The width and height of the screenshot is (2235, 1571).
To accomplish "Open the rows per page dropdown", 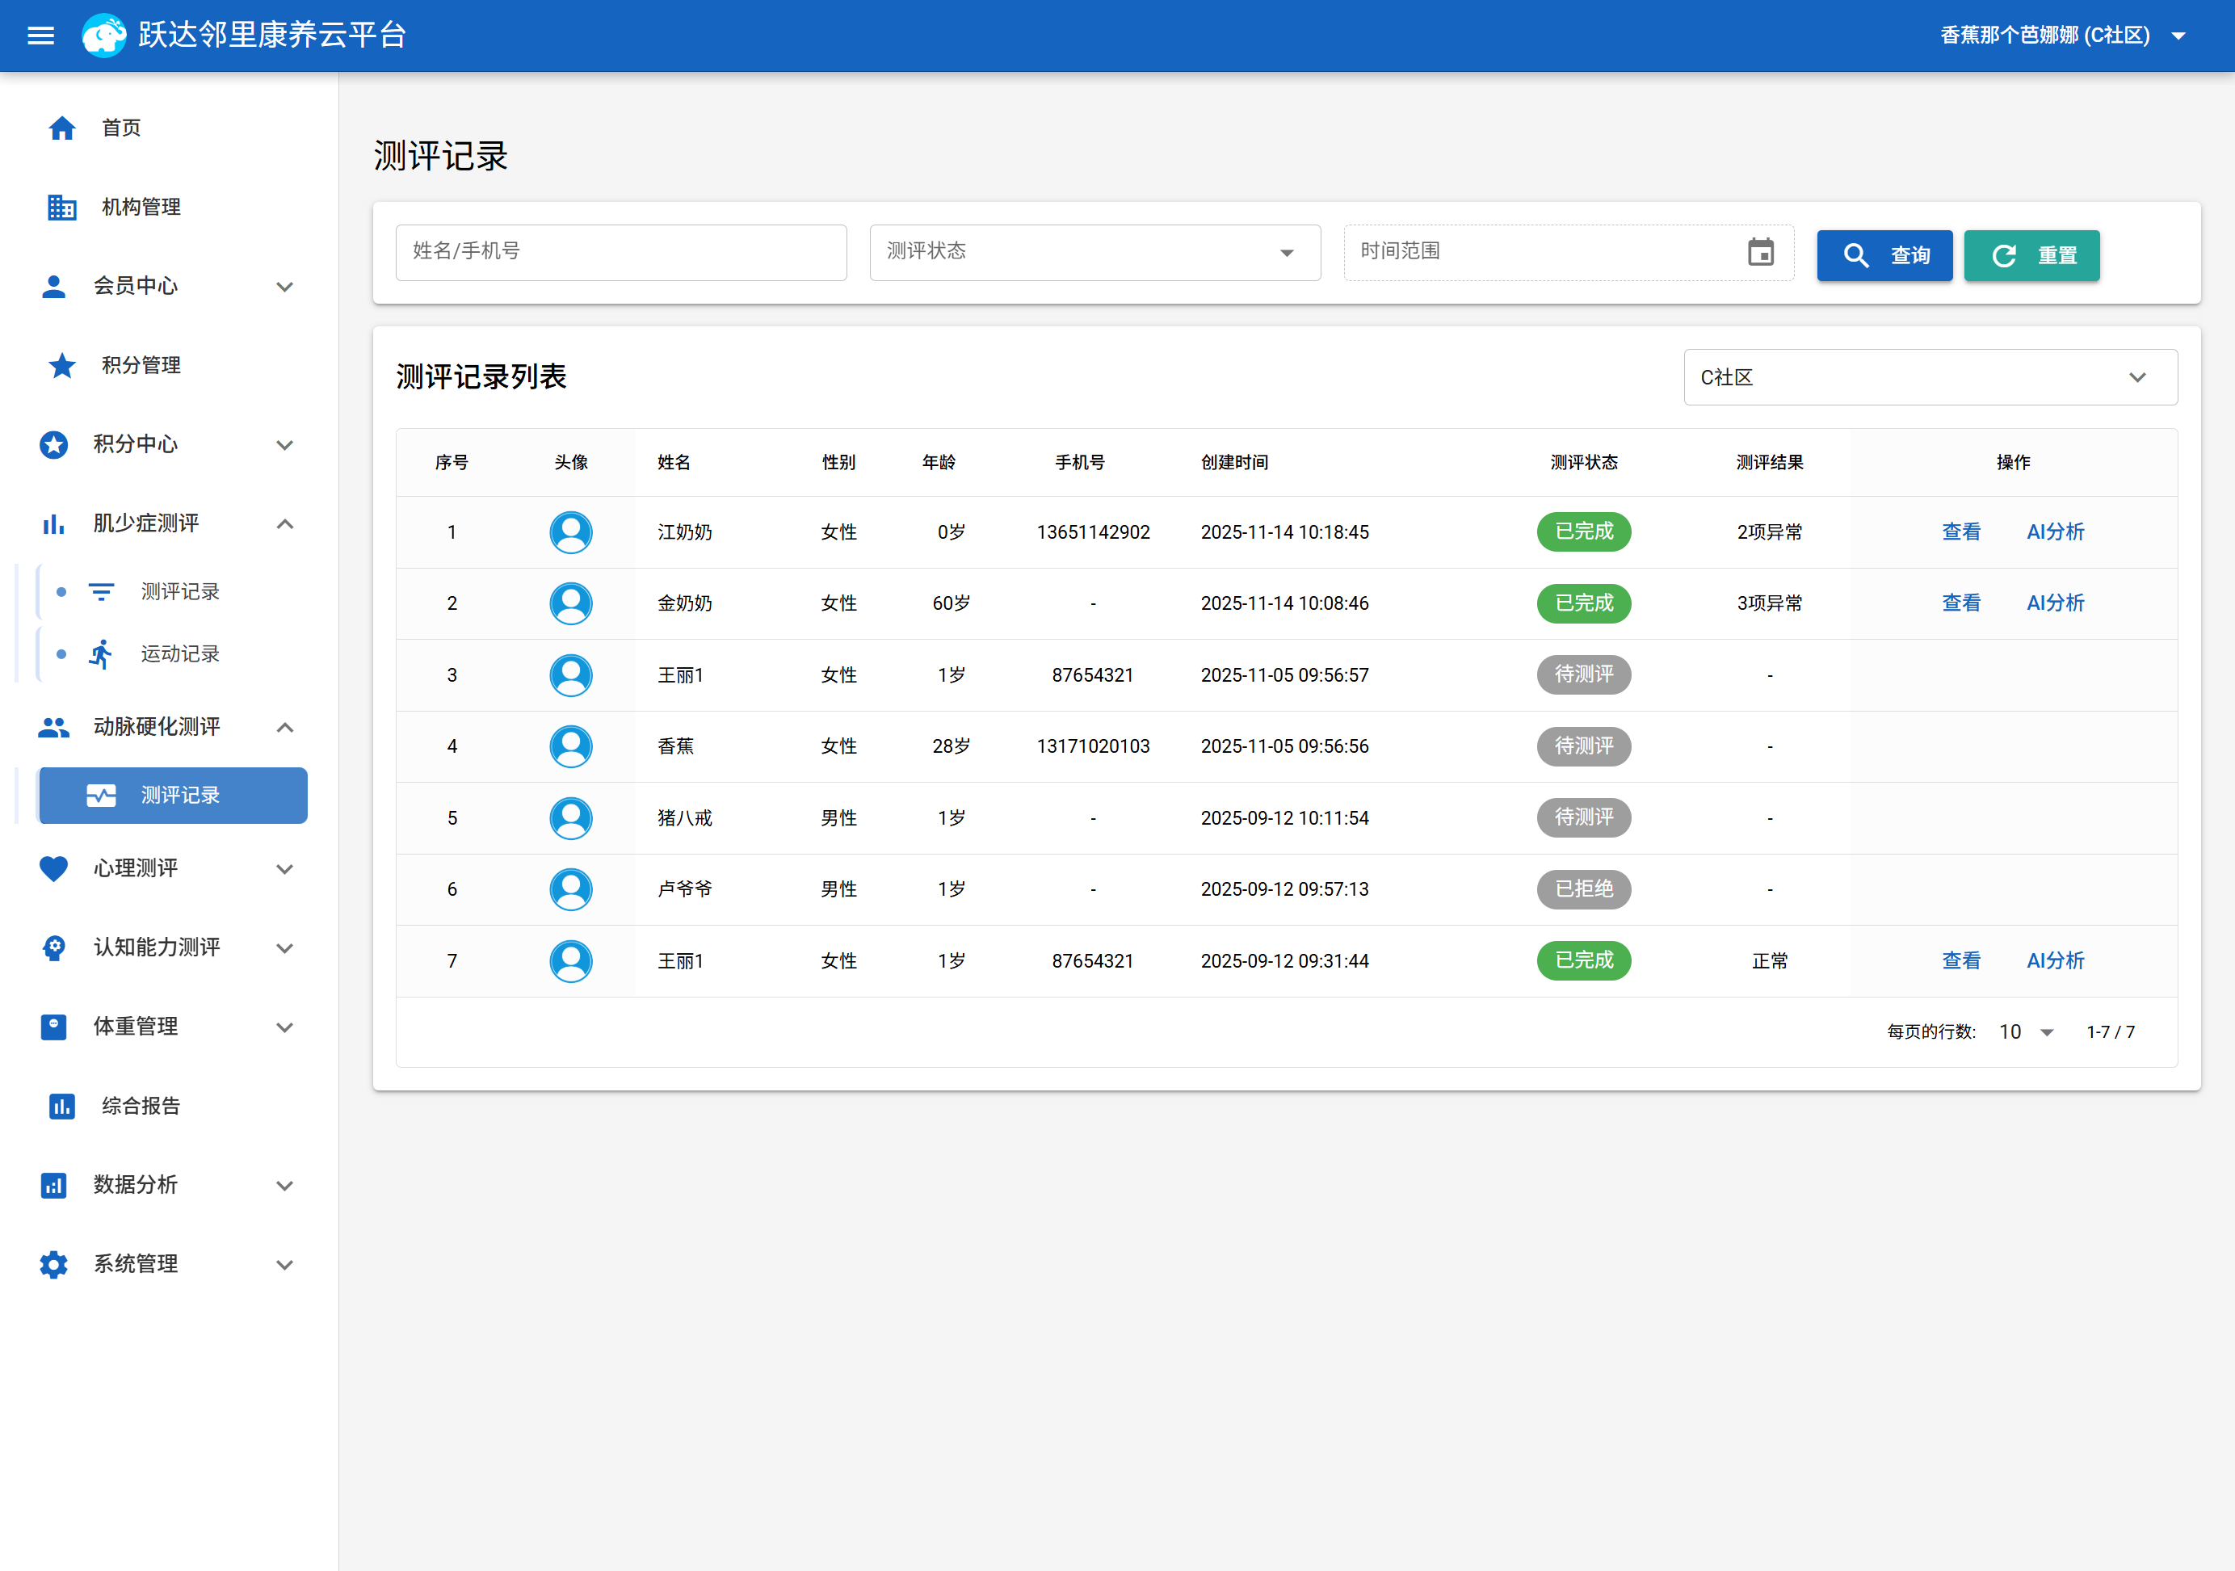I will coord(2027,1033).
